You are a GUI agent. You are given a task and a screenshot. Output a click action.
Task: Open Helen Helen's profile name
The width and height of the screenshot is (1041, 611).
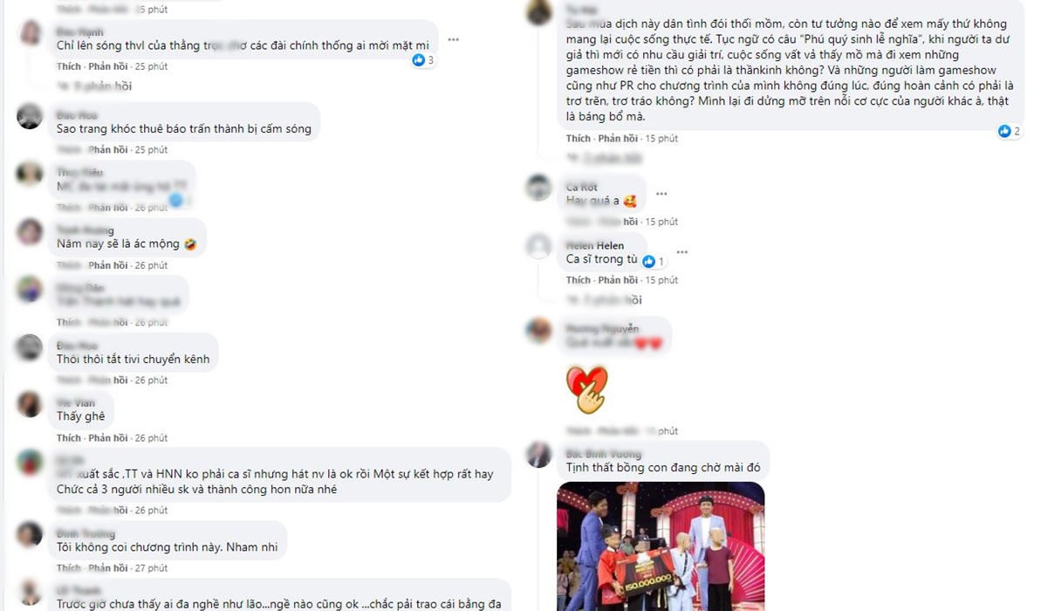coord(595,246)
